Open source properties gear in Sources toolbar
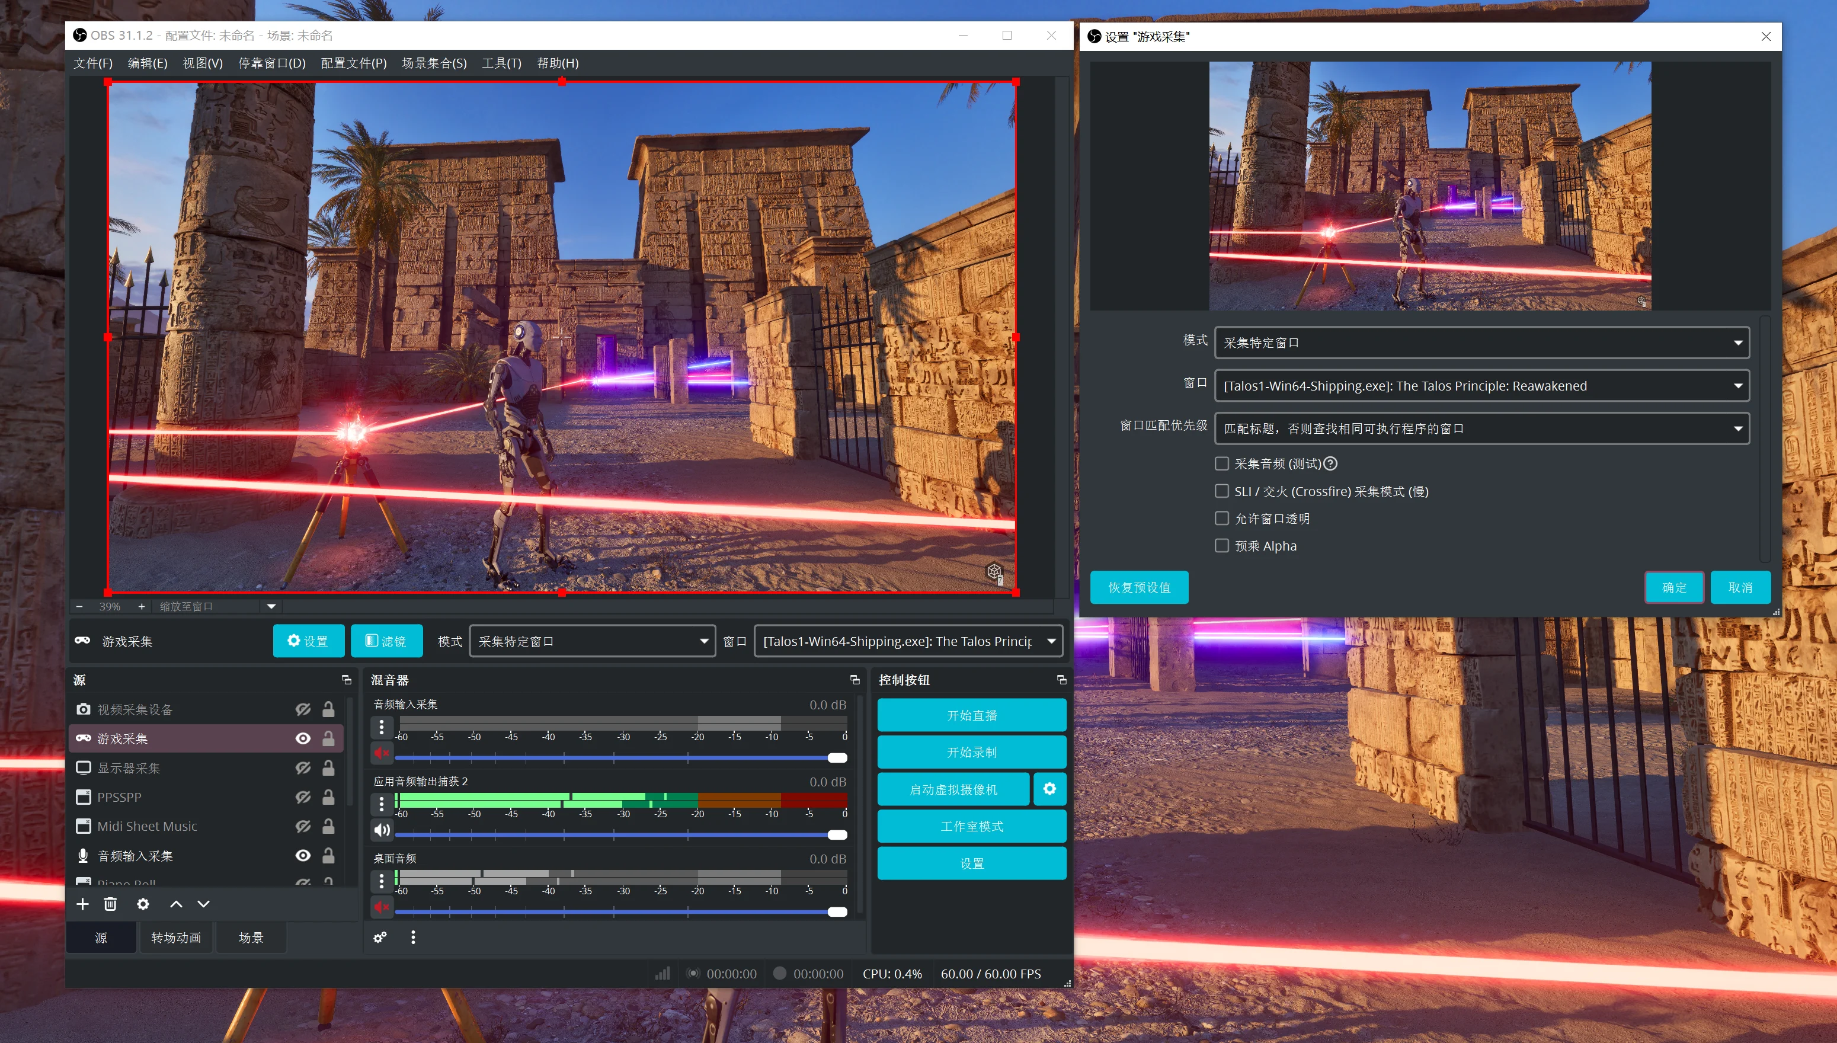Image resolution: width=1837 pixels, height=1043 pixels. click(143, 904)
